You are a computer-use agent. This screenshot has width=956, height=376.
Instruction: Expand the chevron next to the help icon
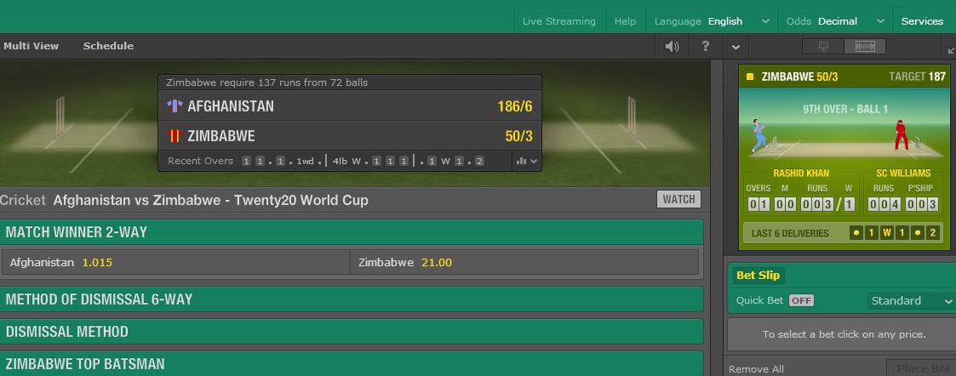pos(736,47)
